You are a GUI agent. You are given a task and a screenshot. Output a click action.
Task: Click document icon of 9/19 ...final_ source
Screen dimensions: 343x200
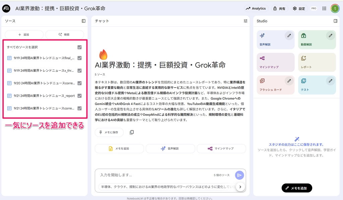[9, 58]
